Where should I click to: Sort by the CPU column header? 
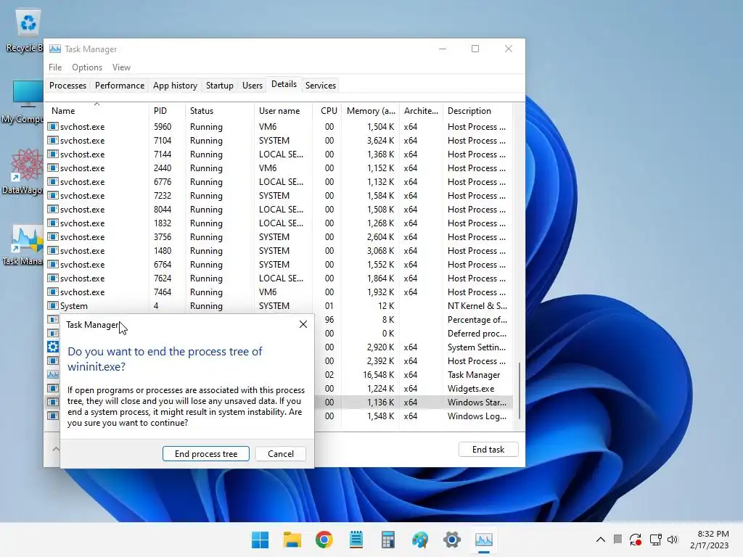tap(329, 111)
